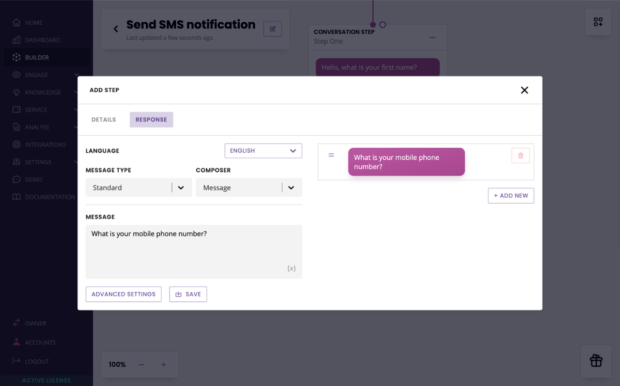Open the Documentation page
The height and width of the screenshot is (386, 620).
coord(50,197)
